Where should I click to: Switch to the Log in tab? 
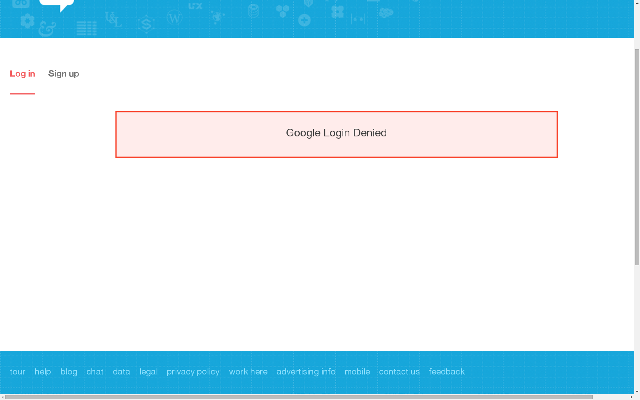22,74
